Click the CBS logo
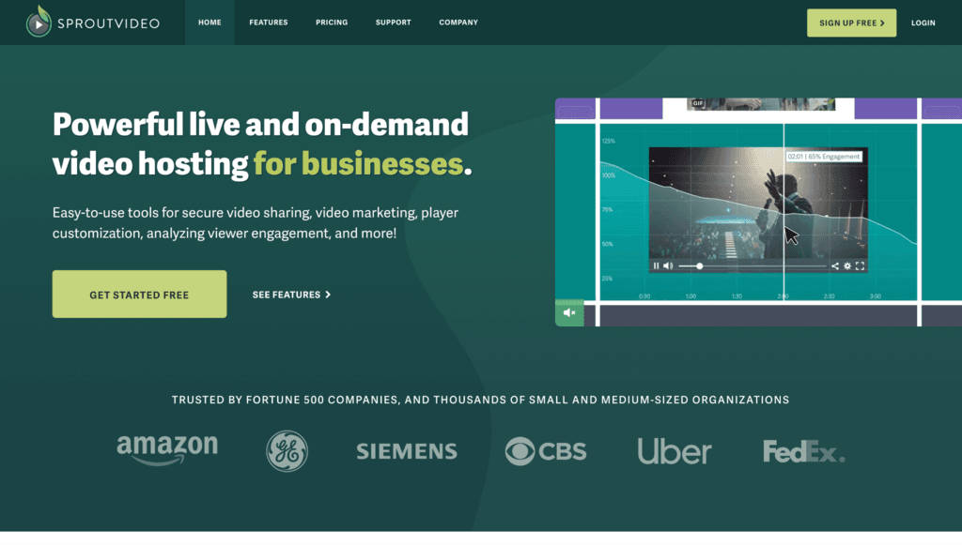Screen dimensions: 962x545 pyautogui.click(x=546, y=451)
